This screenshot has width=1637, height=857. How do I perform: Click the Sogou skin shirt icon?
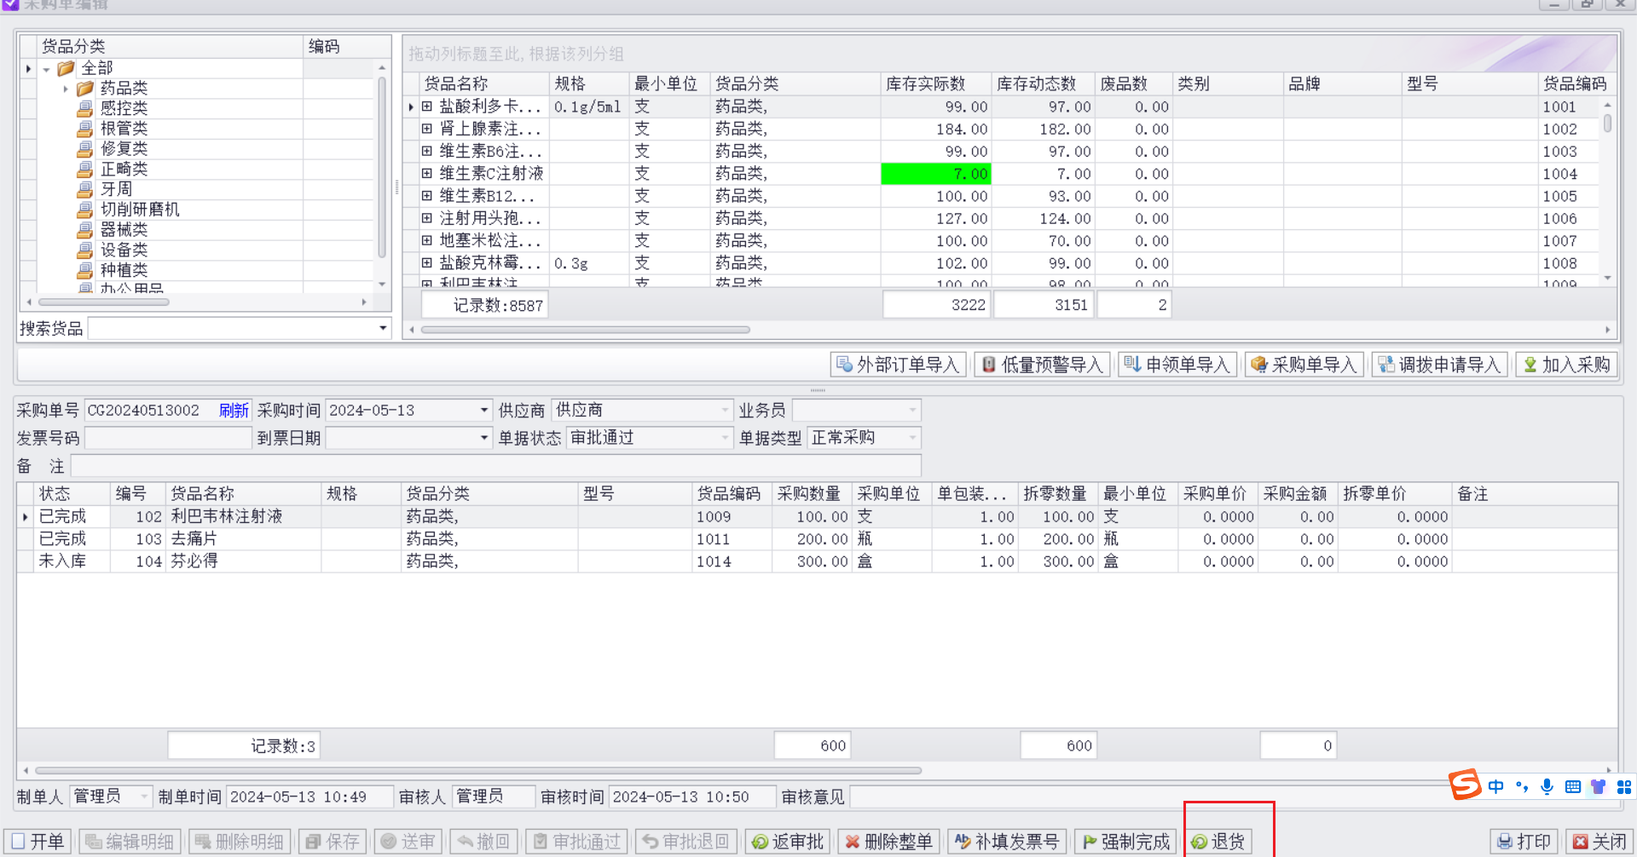coord(1599,786)
